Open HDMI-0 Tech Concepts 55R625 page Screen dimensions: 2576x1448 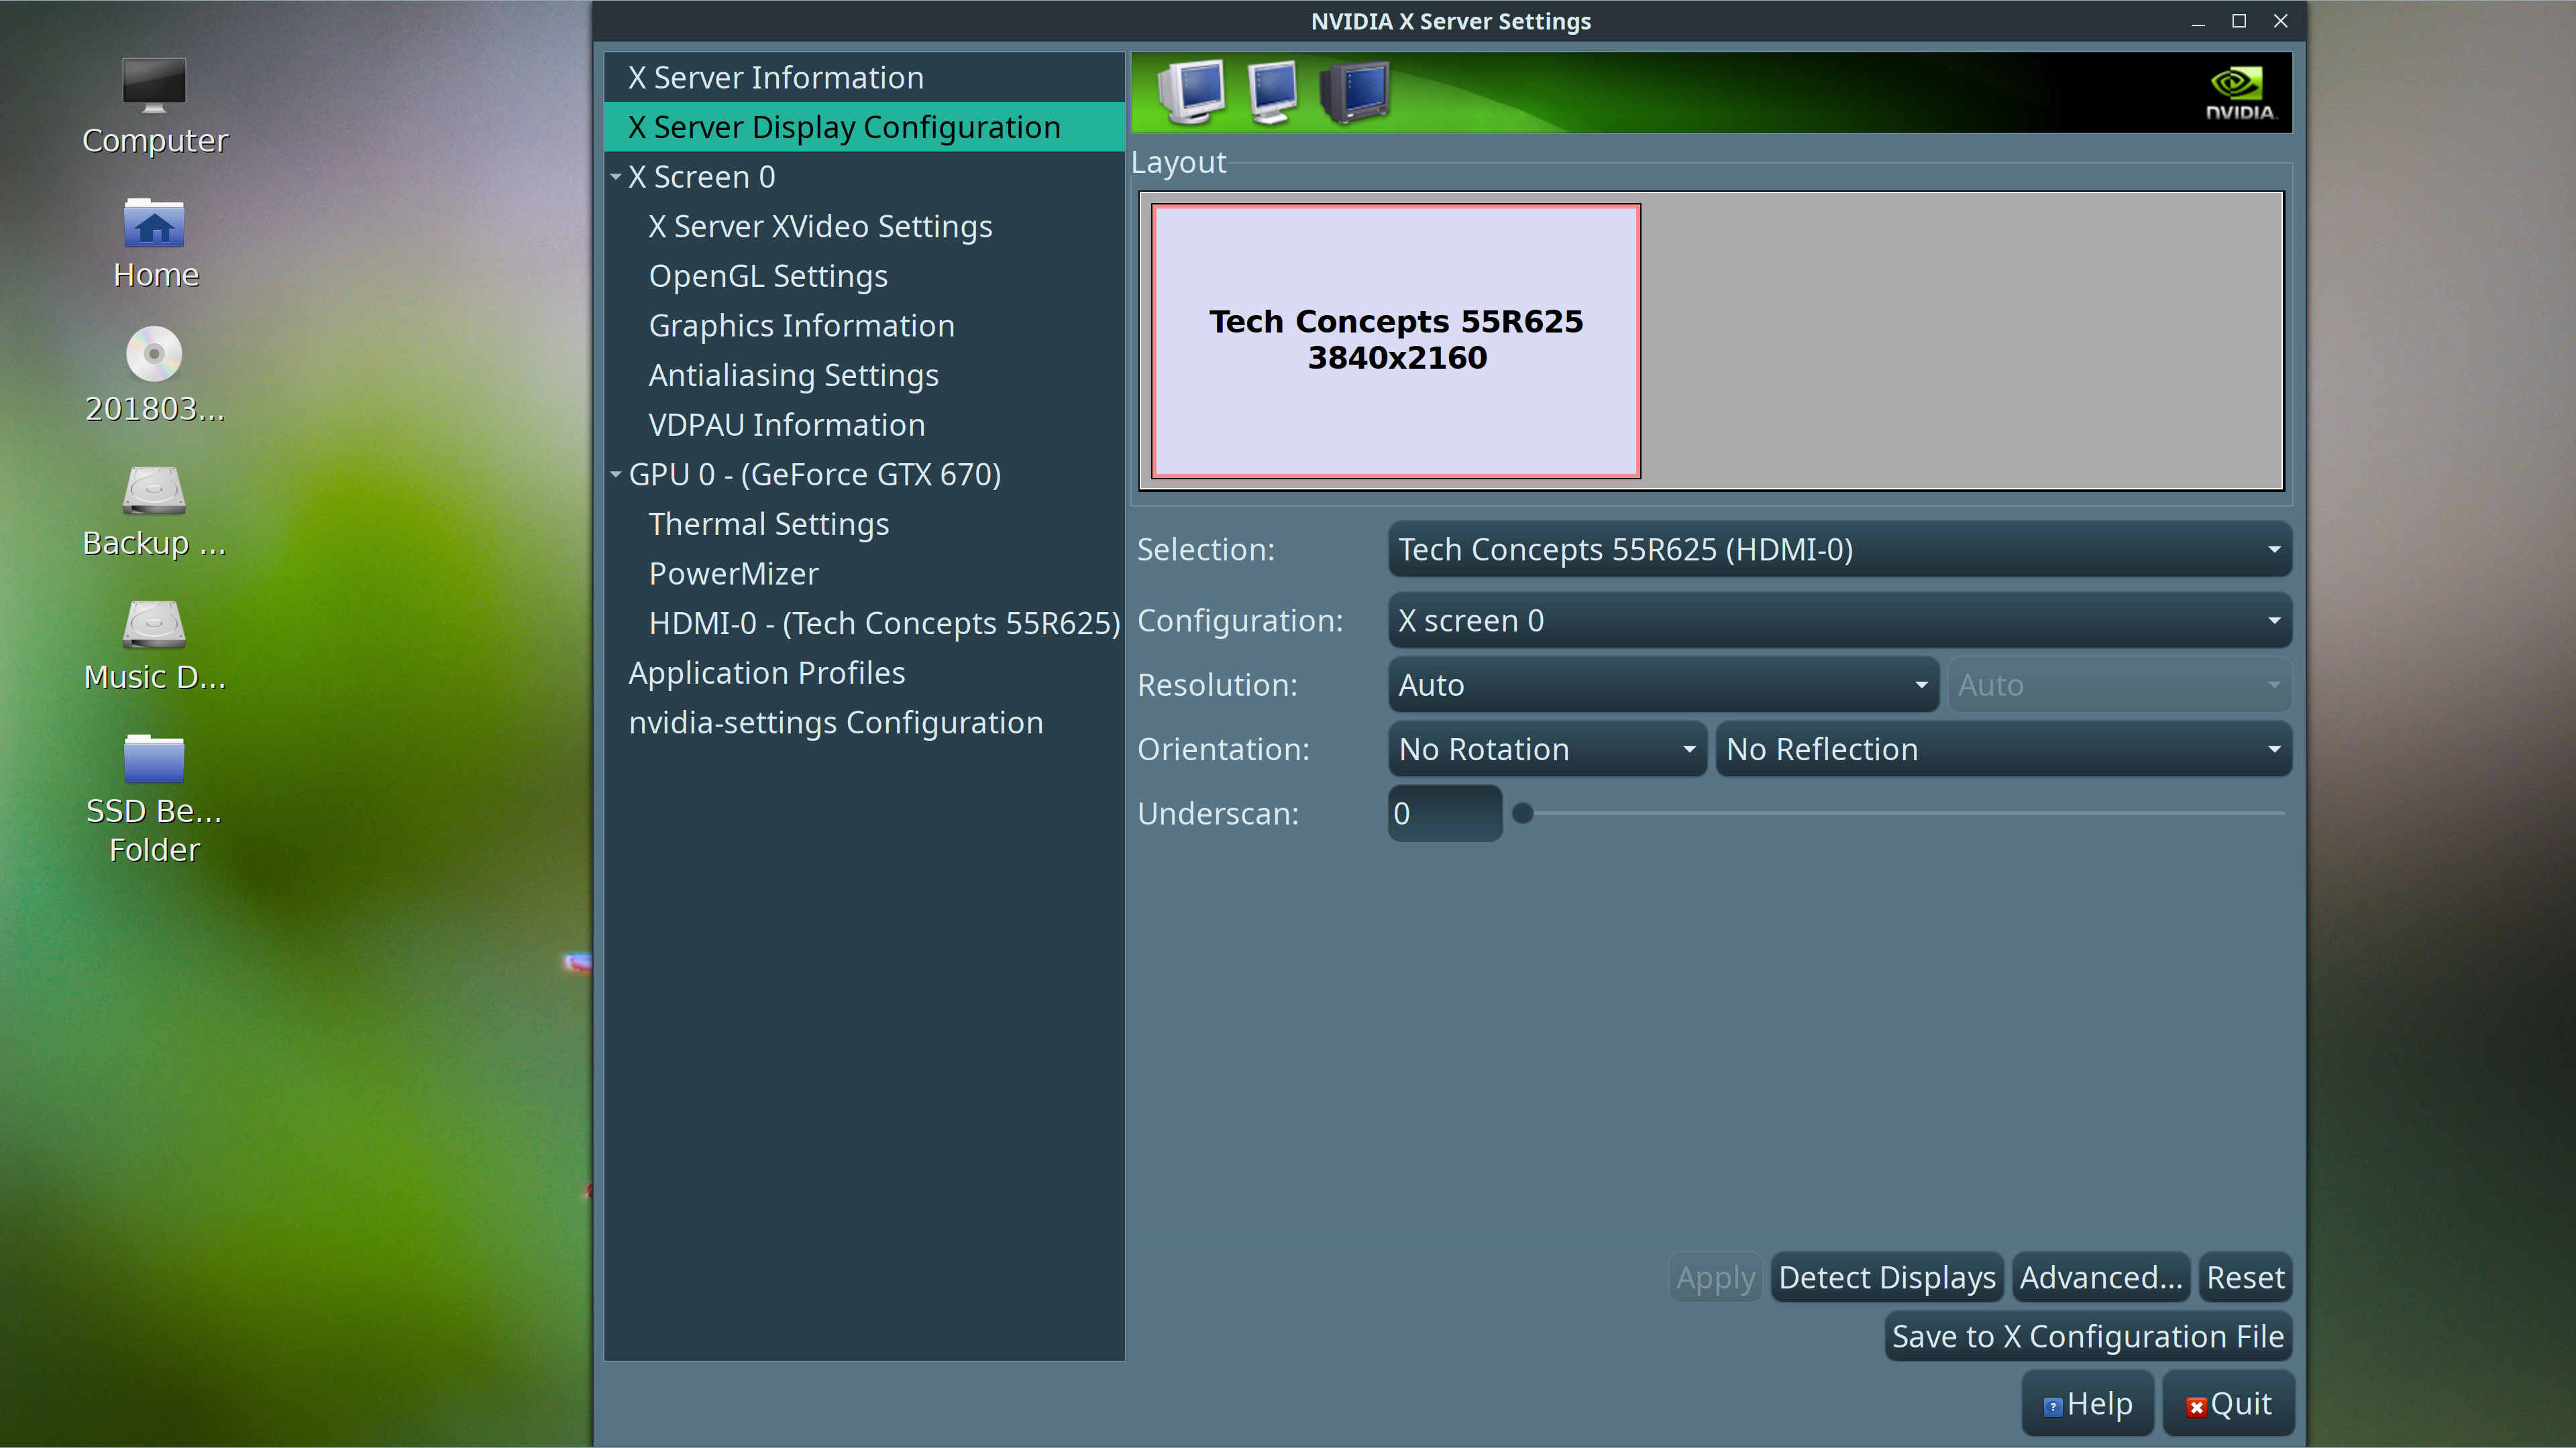point(864,623)
